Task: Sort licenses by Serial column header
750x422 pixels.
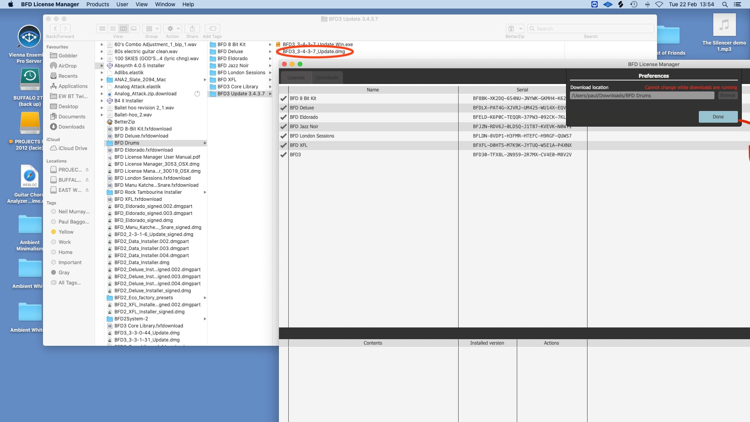Action: [522, 90]
